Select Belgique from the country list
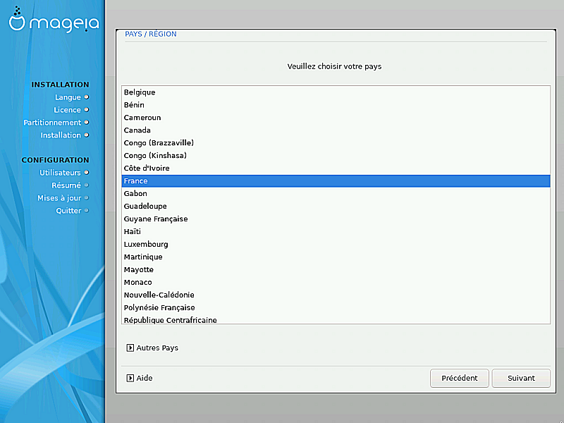The image size is (564, 423). coord(140,92)
